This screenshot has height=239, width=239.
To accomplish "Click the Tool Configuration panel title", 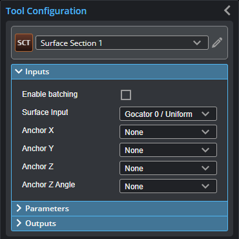I will pyautogui.click(x=46, y=11).
